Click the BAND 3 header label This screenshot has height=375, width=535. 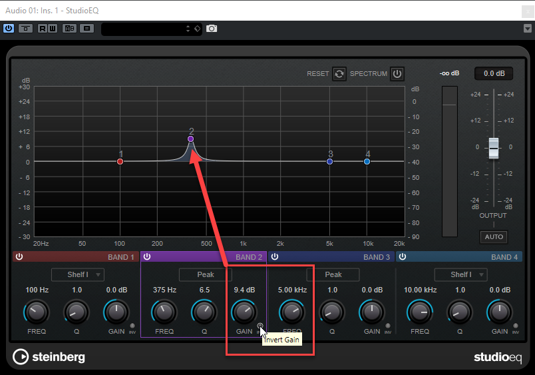377,257
